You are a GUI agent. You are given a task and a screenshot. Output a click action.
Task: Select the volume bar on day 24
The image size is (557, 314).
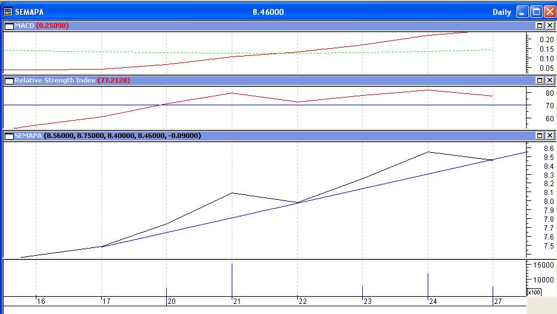pos(428,284)
